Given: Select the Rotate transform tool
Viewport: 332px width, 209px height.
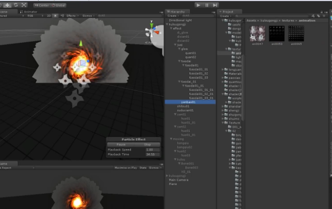Looking at the screenshot, I should coord(16,5).
